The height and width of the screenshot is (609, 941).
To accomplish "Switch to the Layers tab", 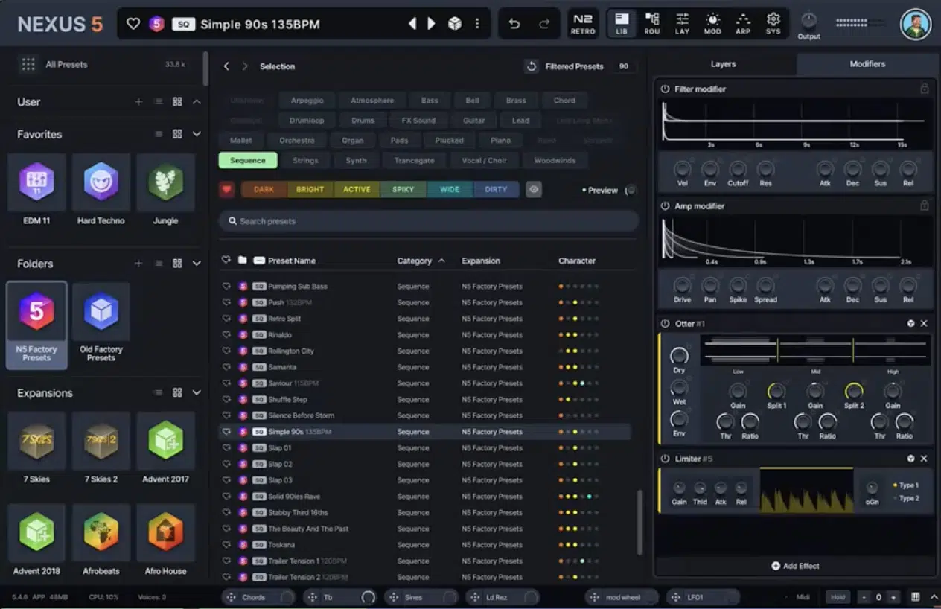I will pyautogui.click(x=723, y=64).
